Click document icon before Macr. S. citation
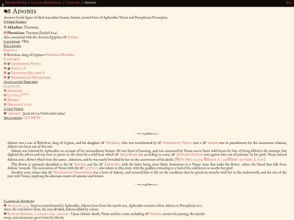This screenshot has height=220, width=294. [x=205, y=159]
